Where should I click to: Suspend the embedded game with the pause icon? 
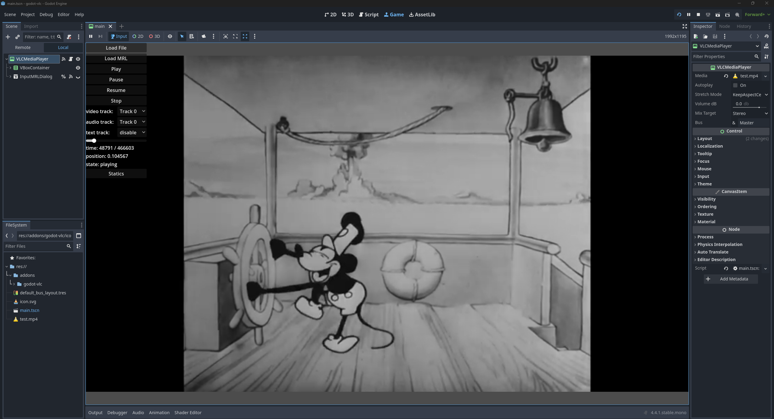point(91,36)
